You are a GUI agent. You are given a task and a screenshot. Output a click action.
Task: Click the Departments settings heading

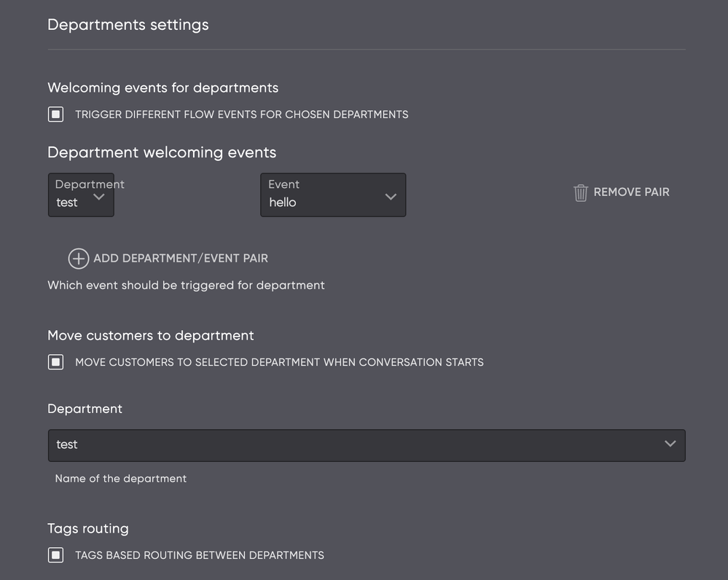[128, 25]
